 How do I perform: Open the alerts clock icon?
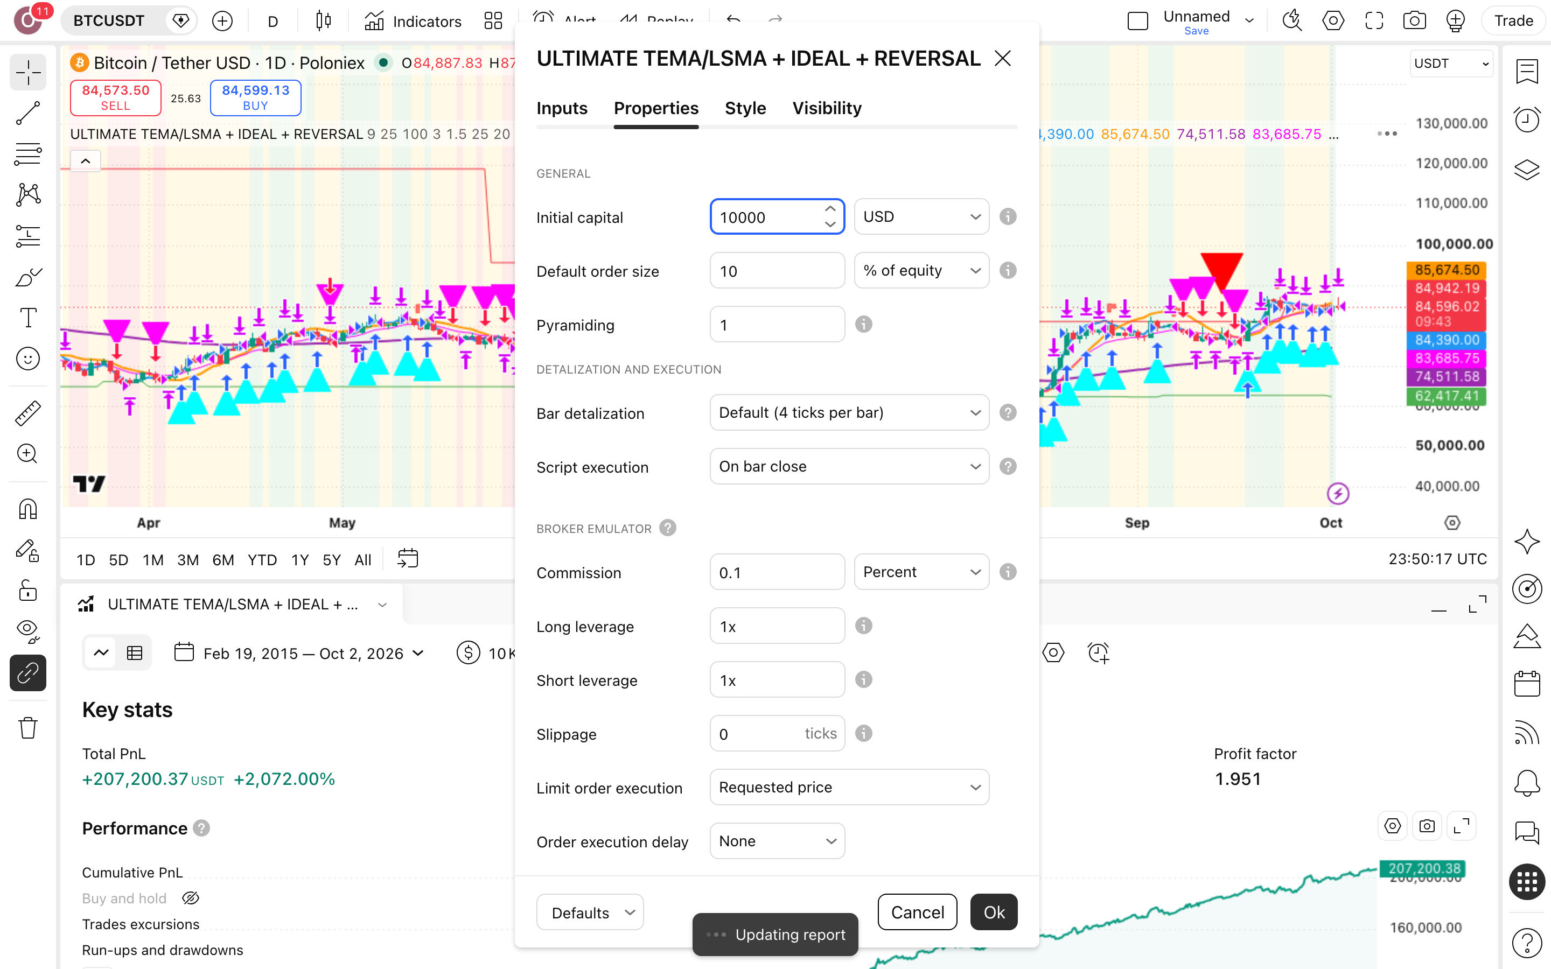pos(1527,119)
